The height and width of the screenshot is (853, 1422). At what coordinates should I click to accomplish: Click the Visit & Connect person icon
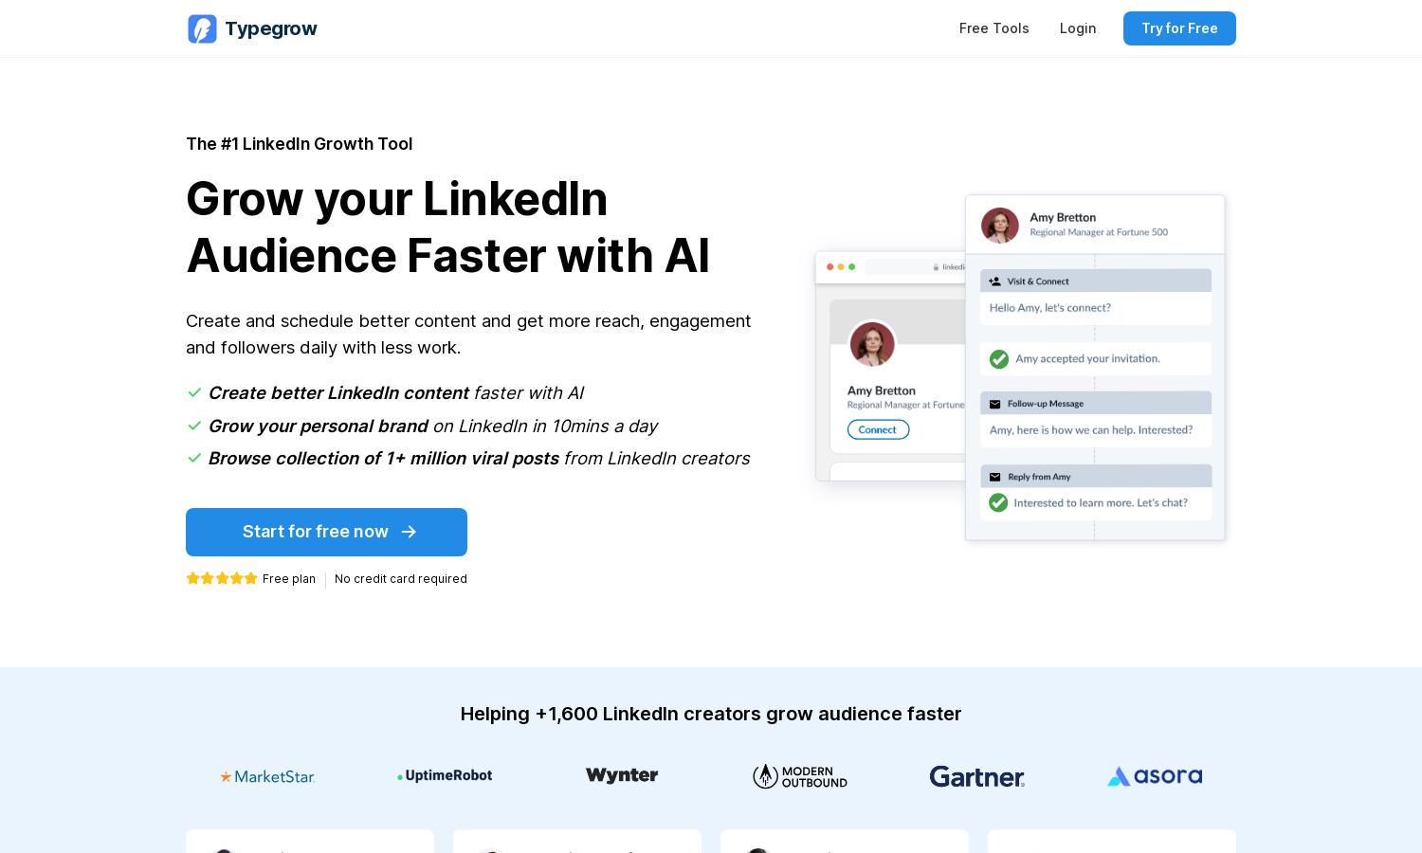click(x=994, y=281)
